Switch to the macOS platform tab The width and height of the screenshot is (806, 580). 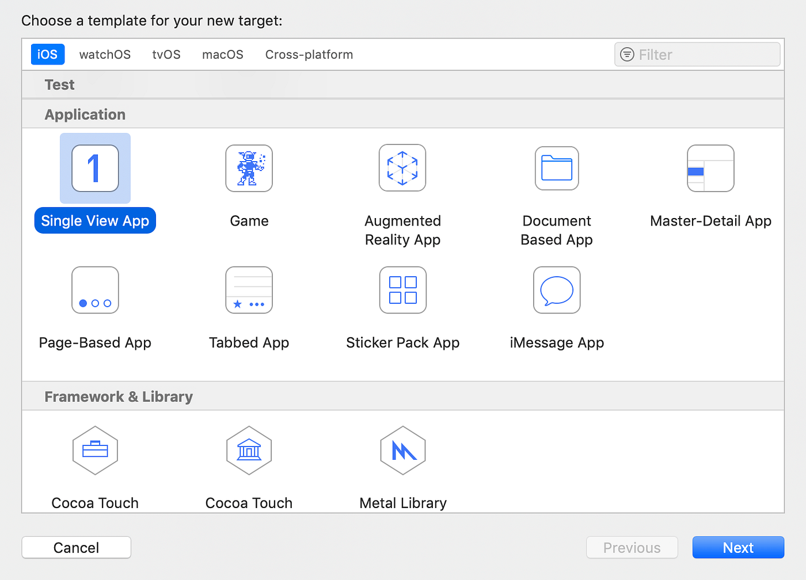tap(222, 54)
